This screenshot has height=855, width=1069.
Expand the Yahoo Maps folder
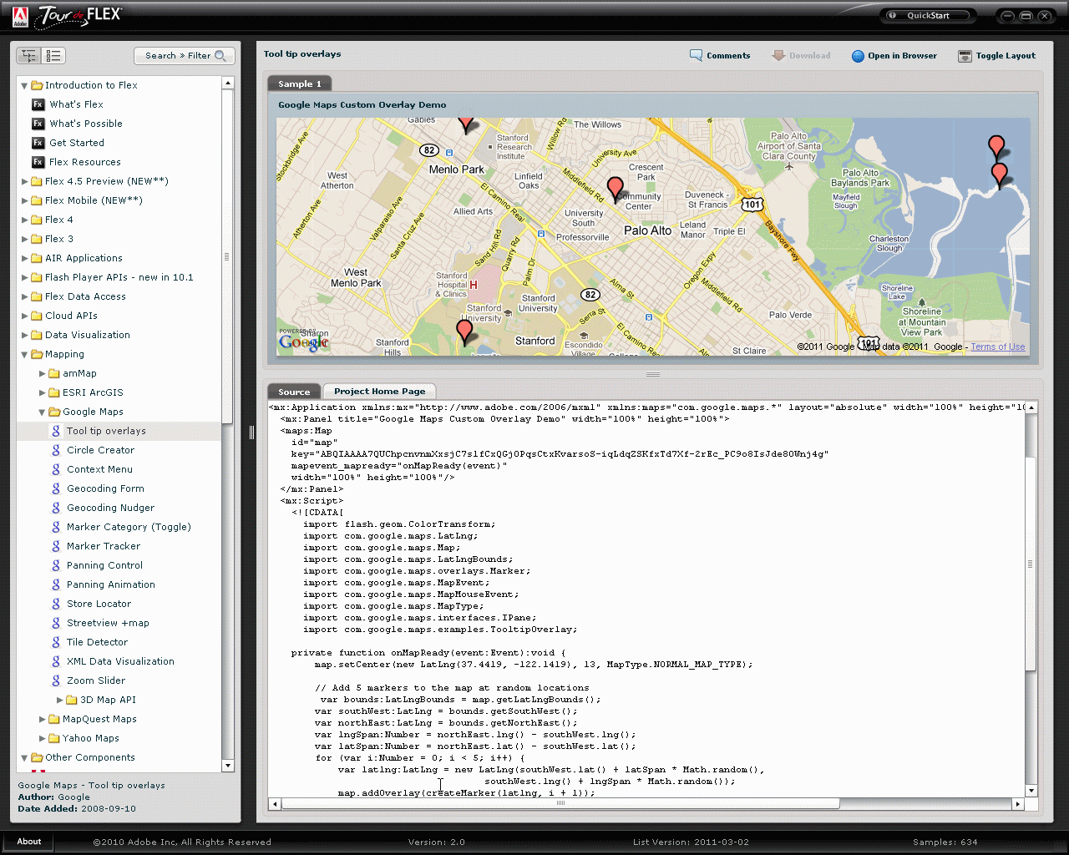[x=43, y=738]
